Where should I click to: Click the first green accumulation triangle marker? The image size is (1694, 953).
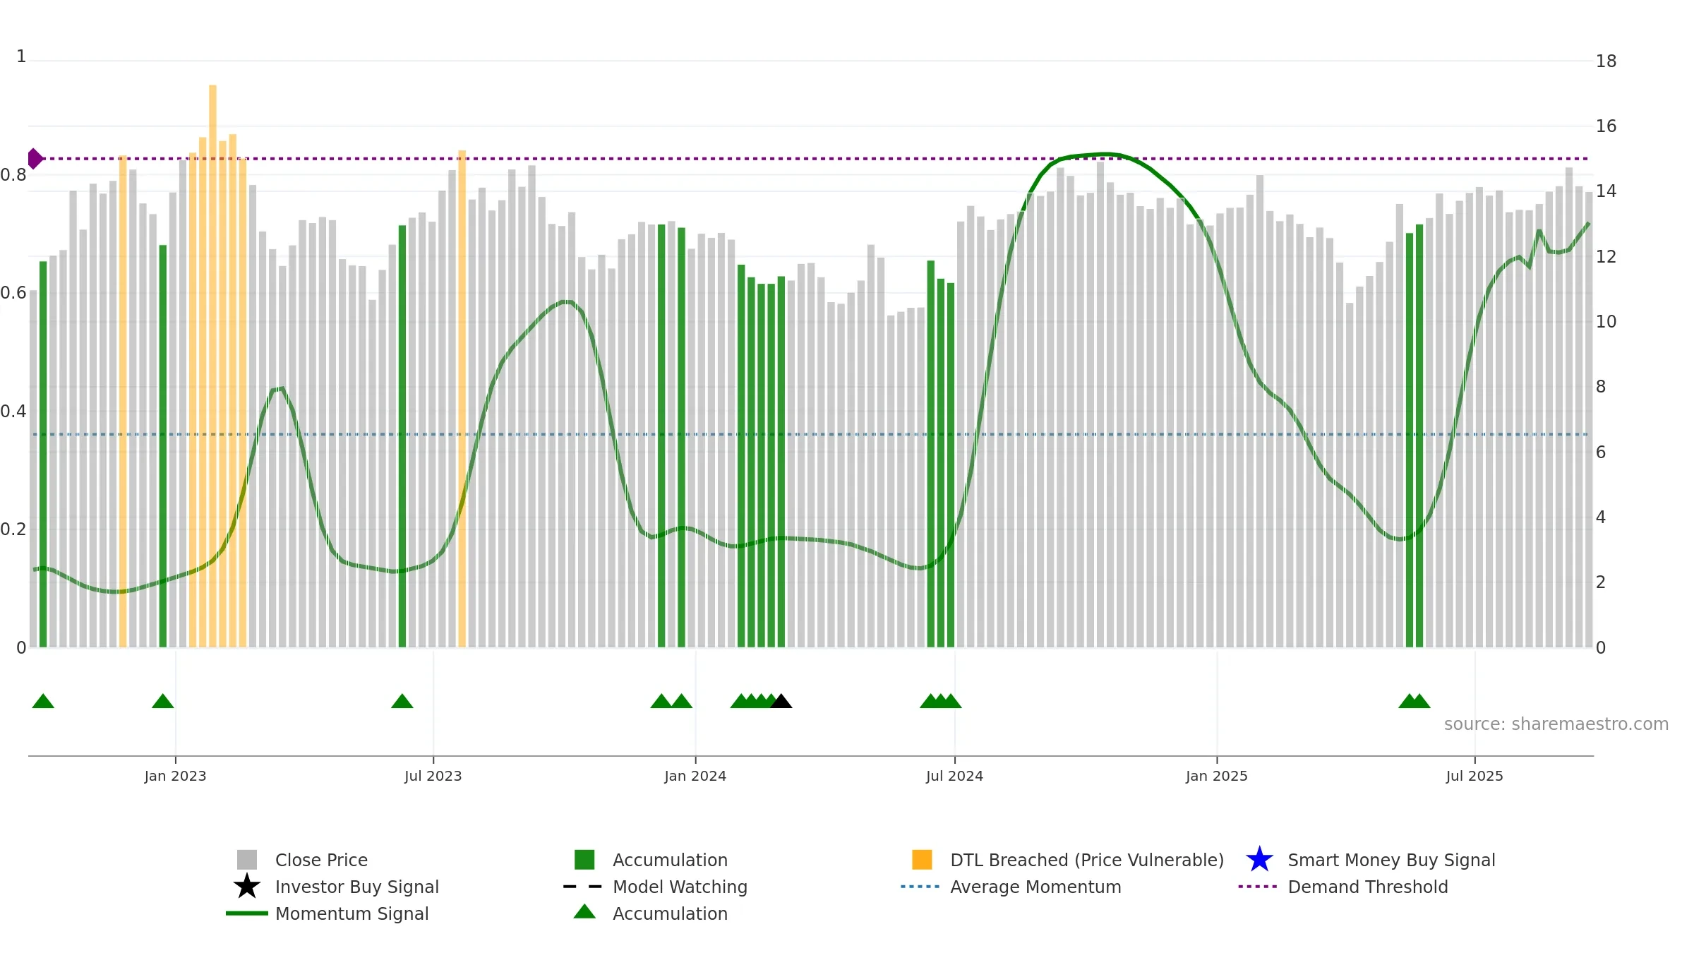tap(43, 701)
